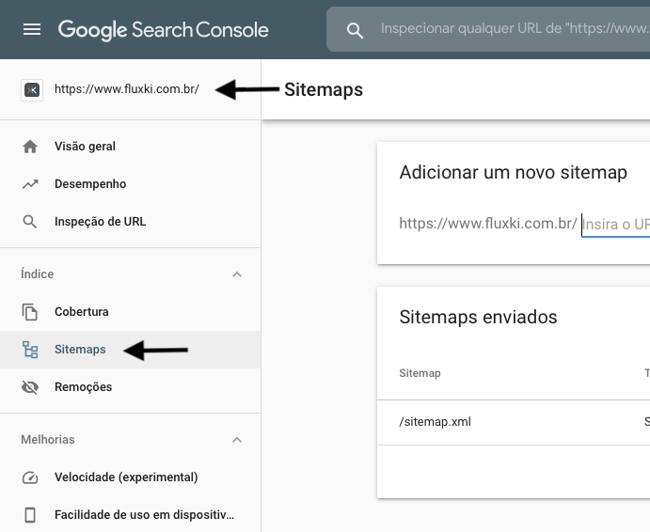Collapse the Melhorias section
Image resolution: width=650 pixels, height=532 pixels.
pos(237,440)
